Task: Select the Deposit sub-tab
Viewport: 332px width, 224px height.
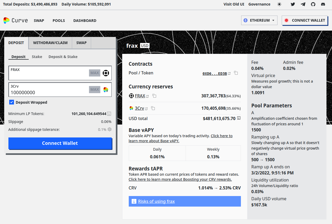Action: point(18,57)
